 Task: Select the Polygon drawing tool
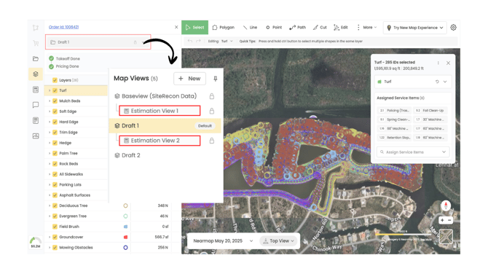pyautogui.click(x=223, y=28)
